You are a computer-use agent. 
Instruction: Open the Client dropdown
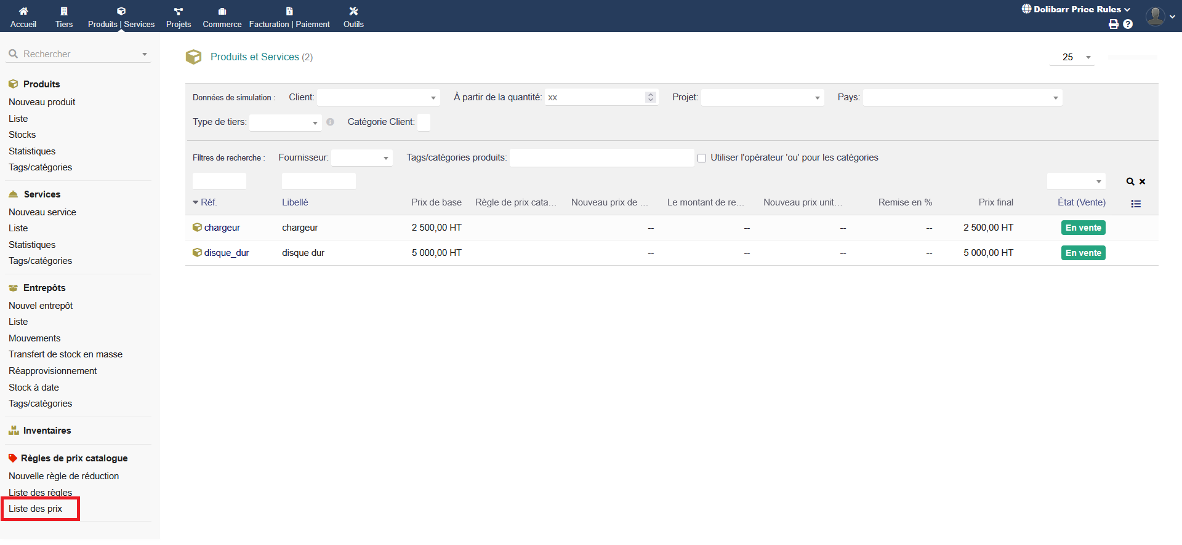[378, 98]
